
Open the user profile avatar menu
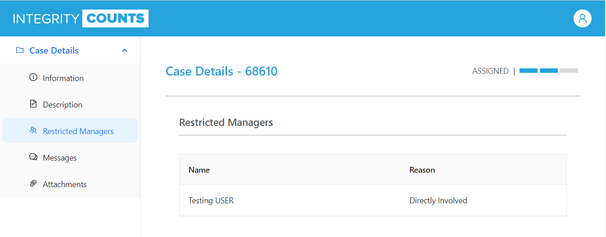point(582,18)
